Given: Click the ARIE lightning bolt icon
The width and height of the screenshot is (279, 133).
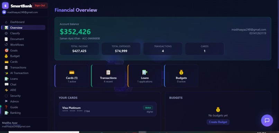Looking at the screenshot, I should click(x=7, y=90).
